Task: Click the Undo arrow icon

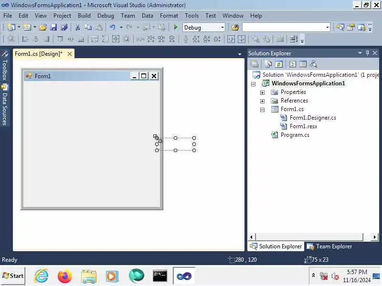Action: pos(112,27)
